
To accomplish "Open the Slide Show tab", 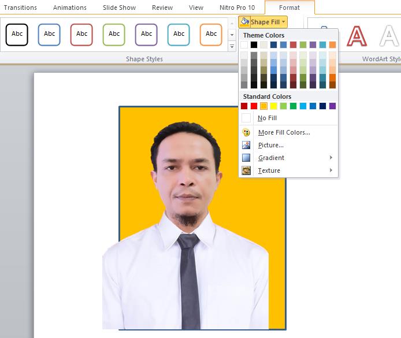I will tap(119, 8).
